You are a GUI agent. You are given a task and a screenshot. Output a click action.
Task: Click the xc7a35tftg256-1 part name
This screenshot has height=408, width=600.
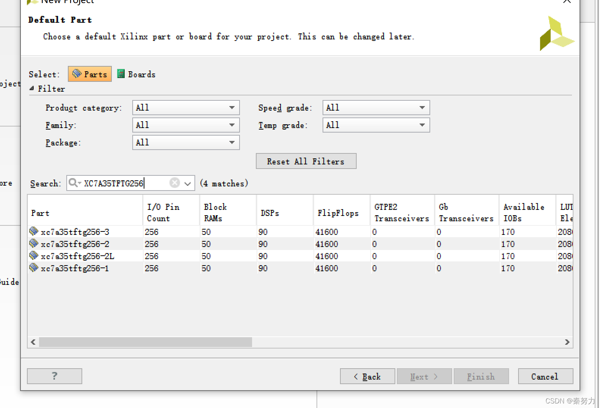tap(75, 268)
